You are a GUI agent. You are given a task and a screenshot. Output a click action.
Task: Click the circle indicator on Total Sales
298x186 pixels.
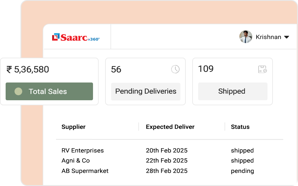tap(18, 91)
